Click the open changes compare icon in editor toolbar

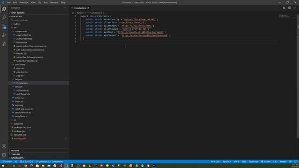[284, 8]
